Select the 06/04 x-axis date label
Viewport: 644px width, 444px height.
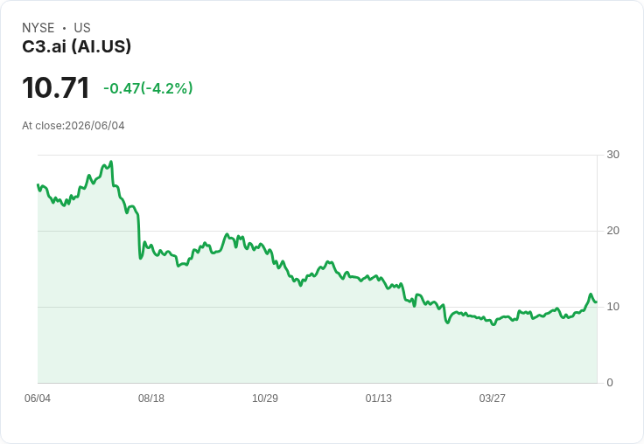click(x=38, y=398)
